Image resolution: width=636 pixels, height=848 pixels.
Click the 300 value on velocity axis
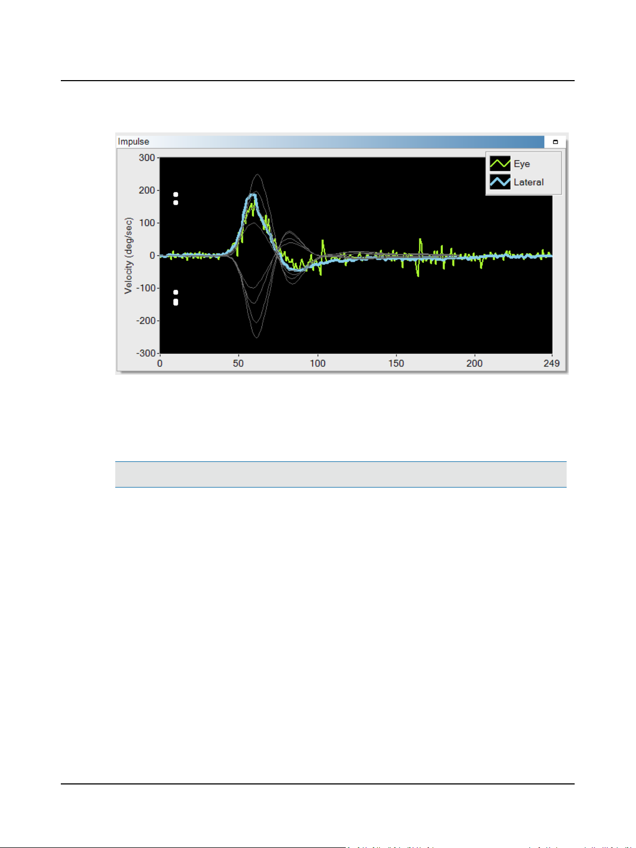[147, 158]
